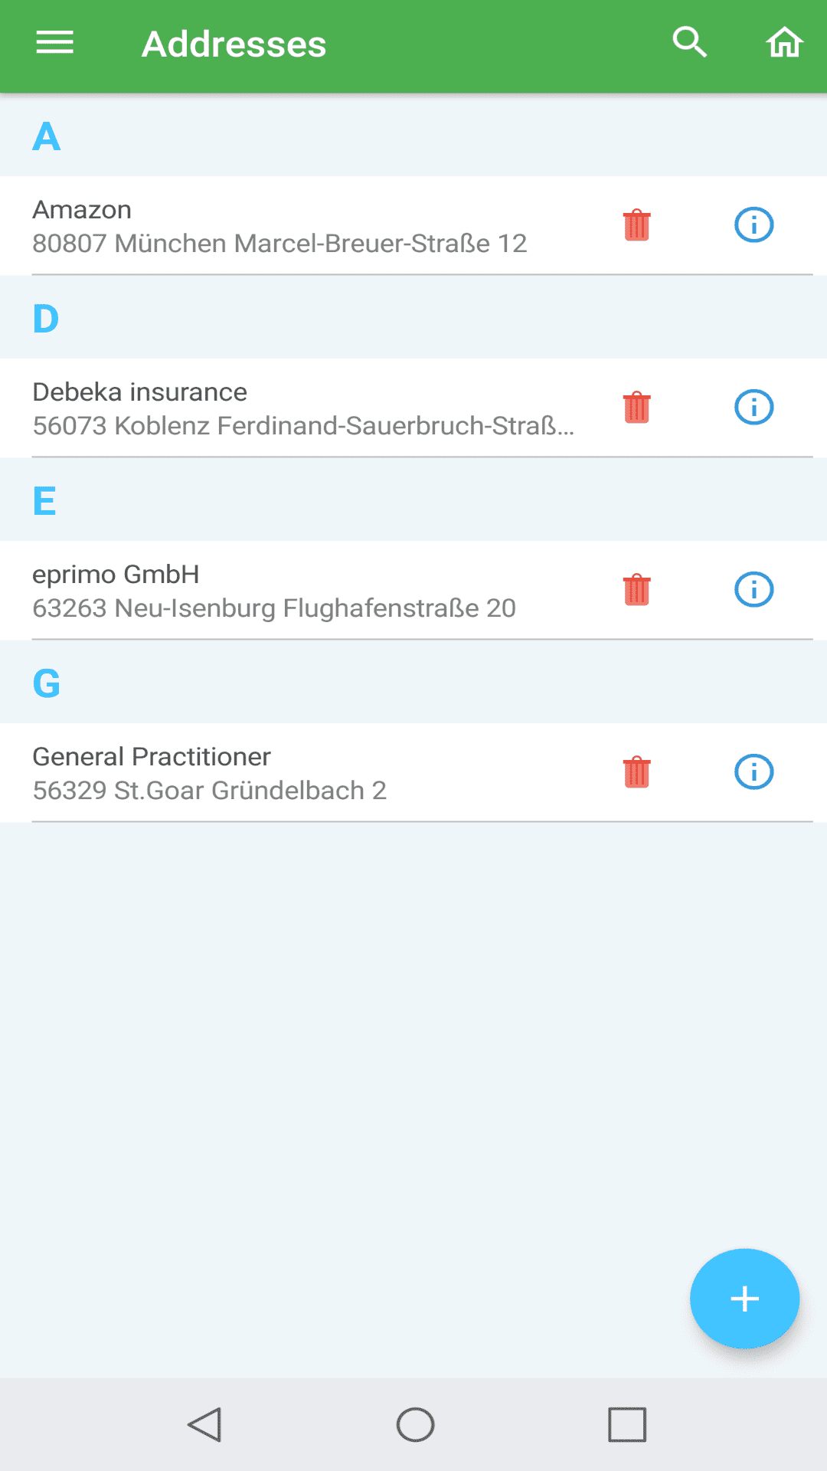The image size is (827, 1471).
Task: Show info for Amazon address
Action: pos(753,225)
